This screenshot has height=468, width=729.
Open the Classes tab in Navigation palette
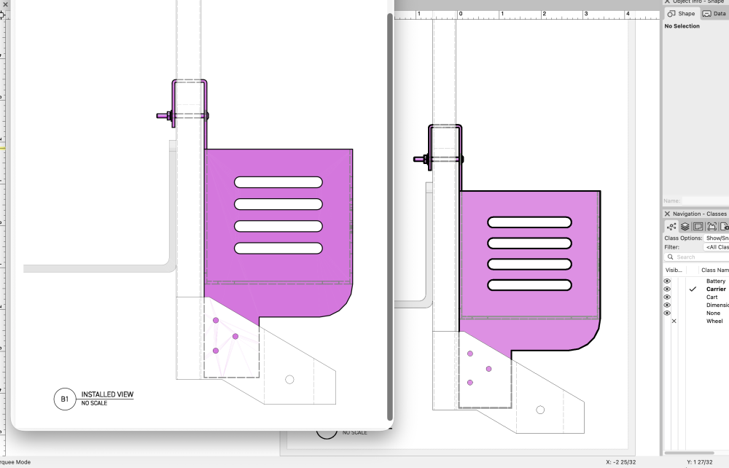(x=671, y=227)
